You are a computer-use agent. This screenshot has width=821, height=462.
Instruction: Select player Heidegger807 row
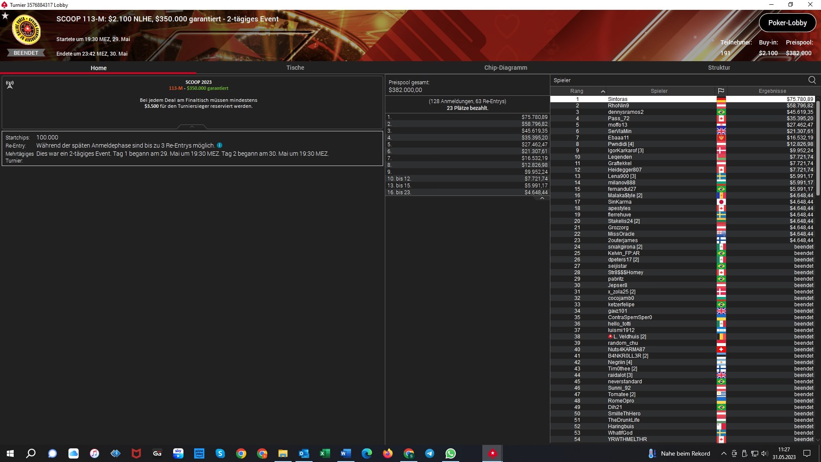(683, 170)
